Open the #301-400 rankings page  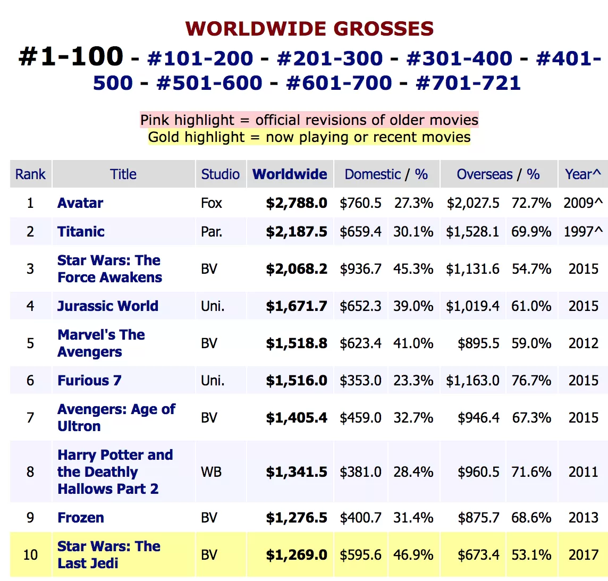[x=459, y=58]
